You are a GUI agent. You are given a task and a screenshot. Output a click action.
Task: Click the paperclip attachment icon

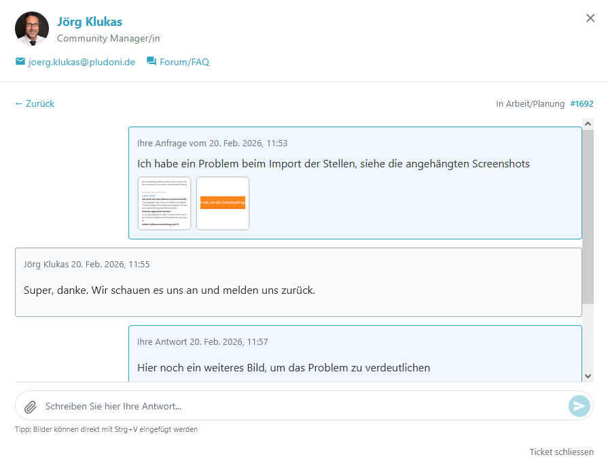pyautogui.click(x=30, y=407)
